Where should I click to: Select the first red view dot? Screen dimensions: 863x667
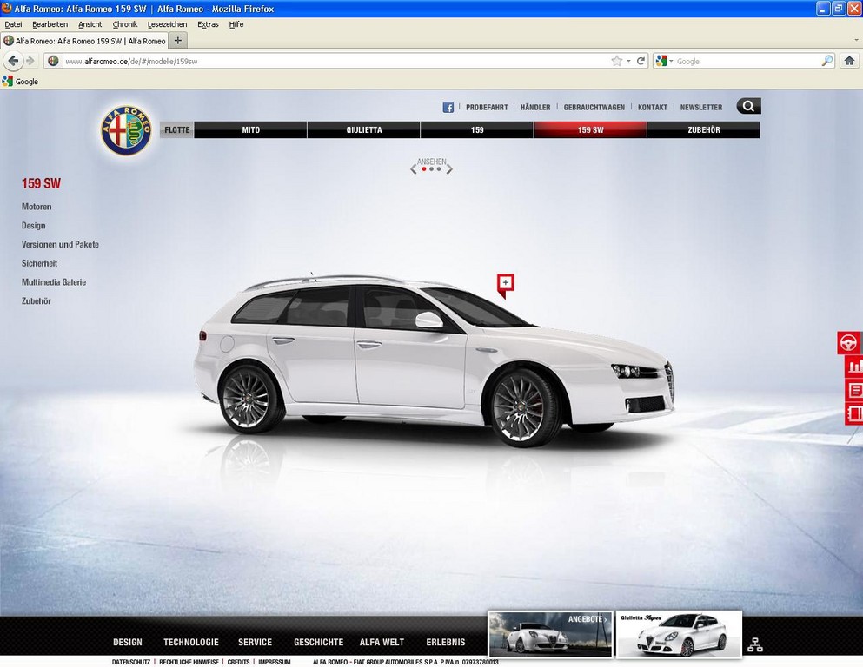424,169
